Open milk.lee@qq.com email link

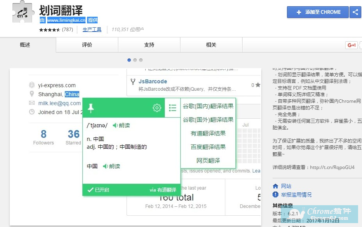click(60, 103)
